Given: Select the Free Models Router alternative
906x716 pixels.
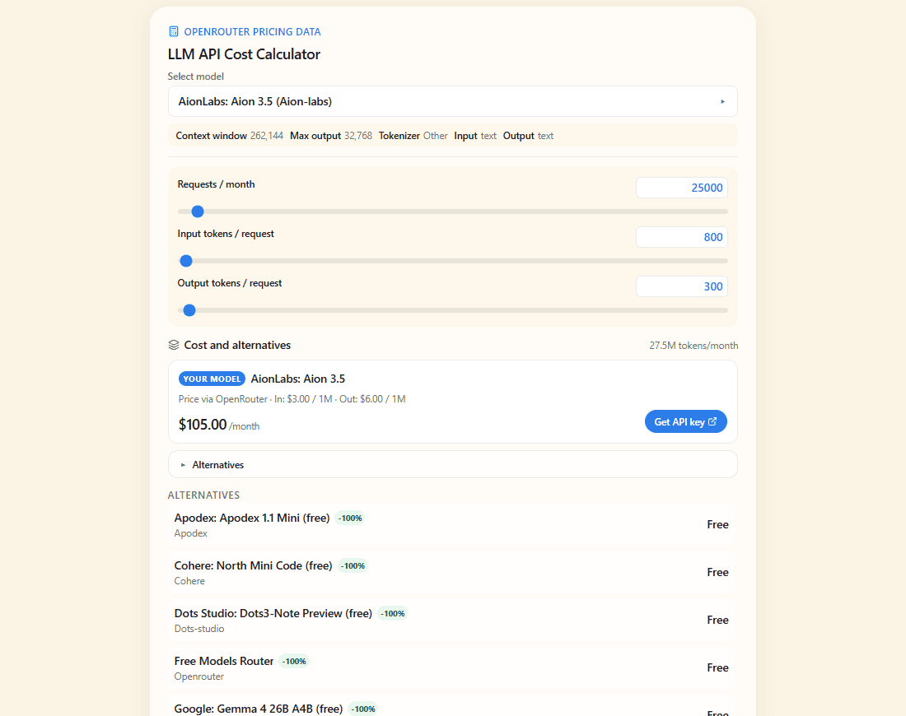Looking at the screenshot, I should (x=451, y=667).
